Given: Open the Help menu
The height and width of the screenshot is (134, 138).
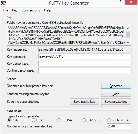Looking at the screenshot, I should coord(47,10).
